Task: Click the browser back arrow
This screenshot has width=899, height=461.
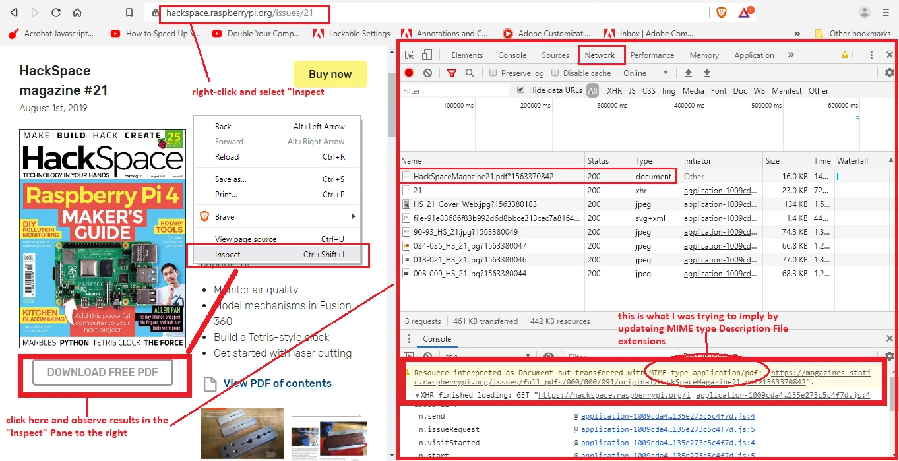Action: 14,13
